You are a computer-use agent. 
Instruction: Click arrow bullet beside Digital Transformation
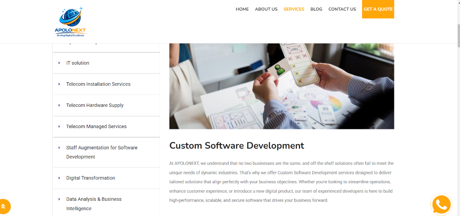click(x=59, y=178)
